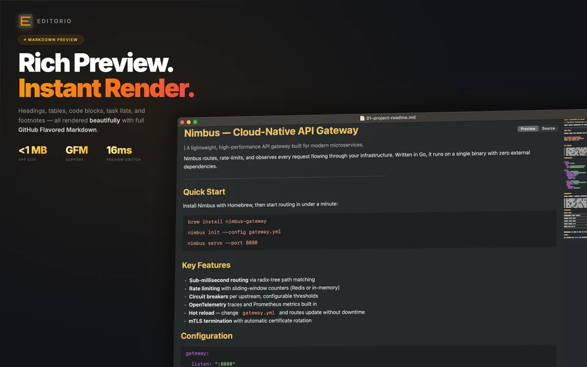Switch to the Source view
This screenshot has height=367, width=587.
(548, 128)
